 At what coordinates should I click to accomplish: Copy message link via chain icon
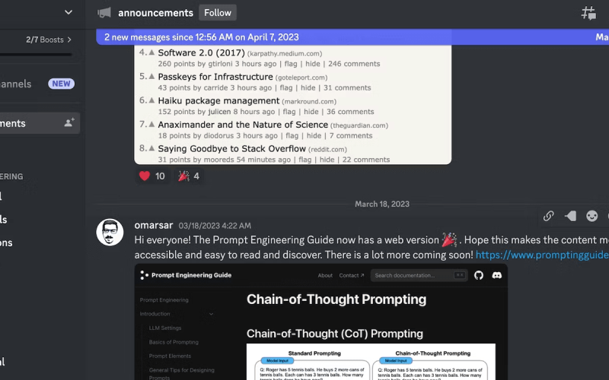[x=548, y=216]
